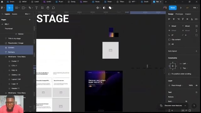
Task: Align right icon in Design panel
Action: [178, 19]
